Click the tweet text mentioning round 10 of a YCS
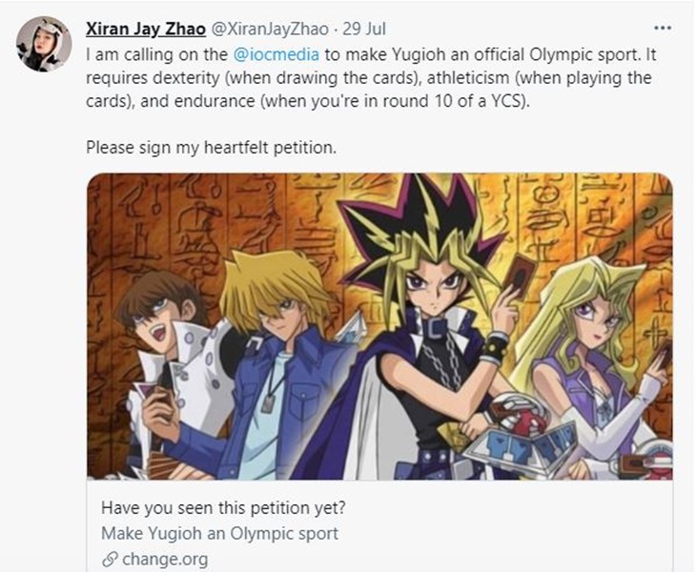Viewport: 696px width, 572px height. click(x=308, y=101)
